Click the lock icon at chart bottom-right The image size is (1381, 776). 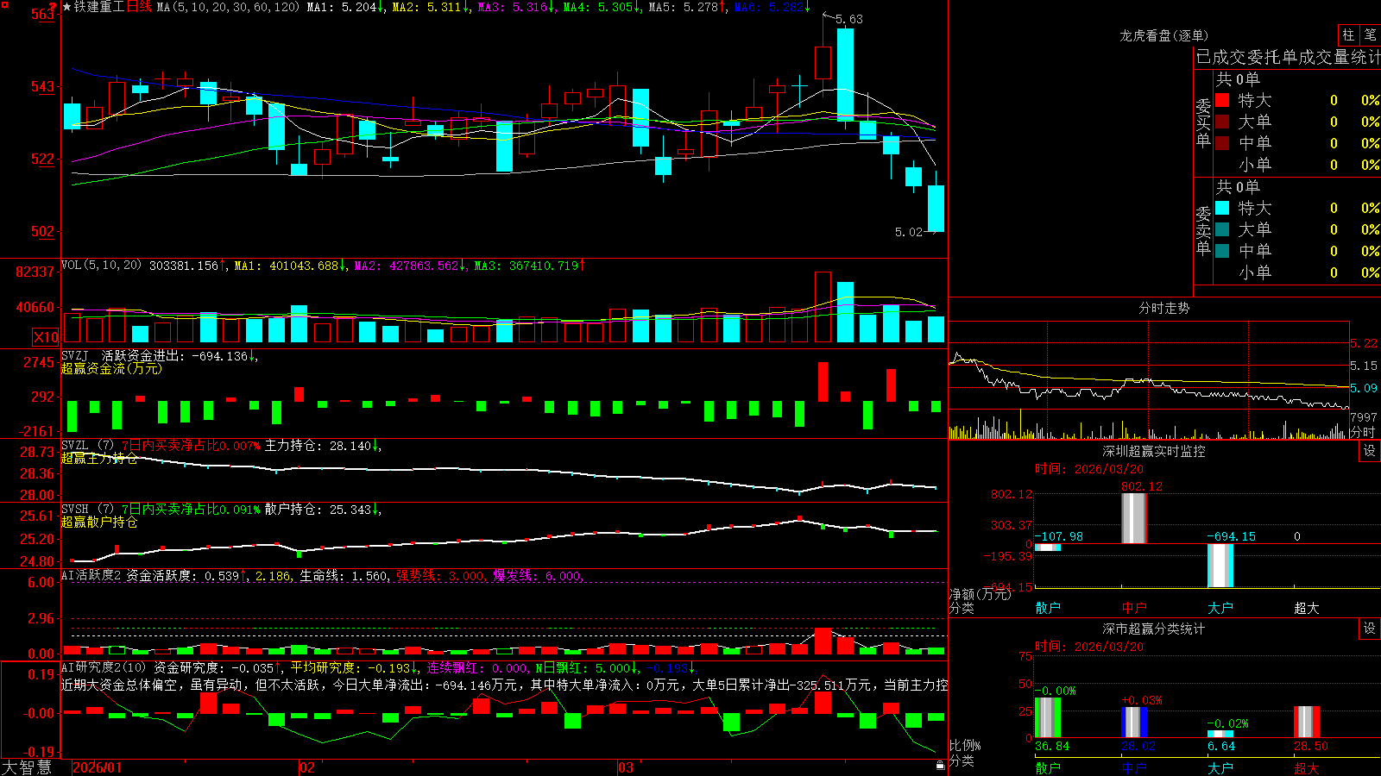click(x=940, y=765)
